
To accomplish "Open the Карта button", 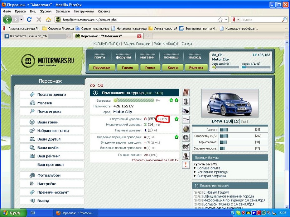I will pyautogui.click(x=172, y=67).
